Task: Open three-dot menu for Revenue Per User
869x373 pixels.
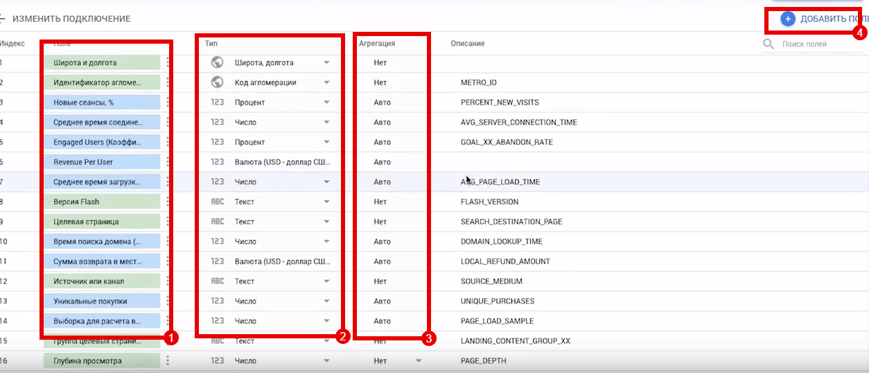Action: pos(168,162)
